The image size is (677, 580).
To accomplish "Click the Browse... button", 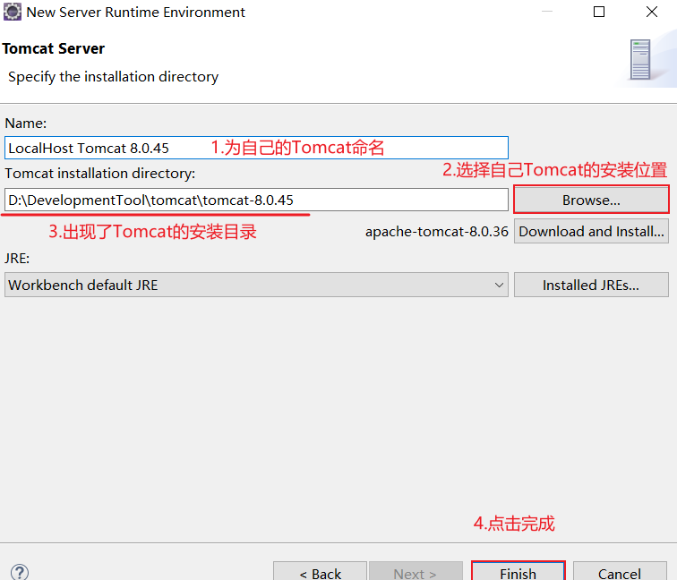I will [591, 200].
